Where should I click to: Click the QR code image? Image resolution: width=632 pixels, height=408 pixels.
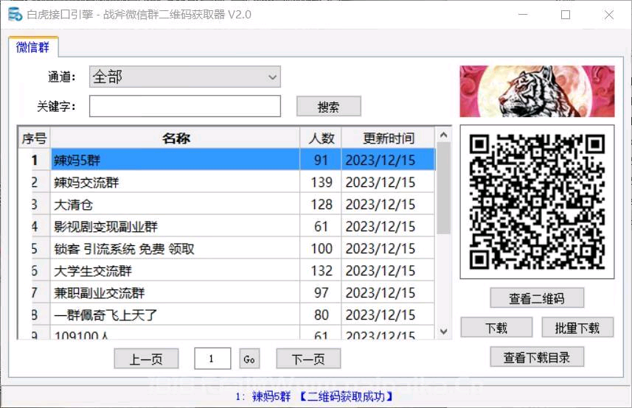pyautogui.click(x=537, y=202)
